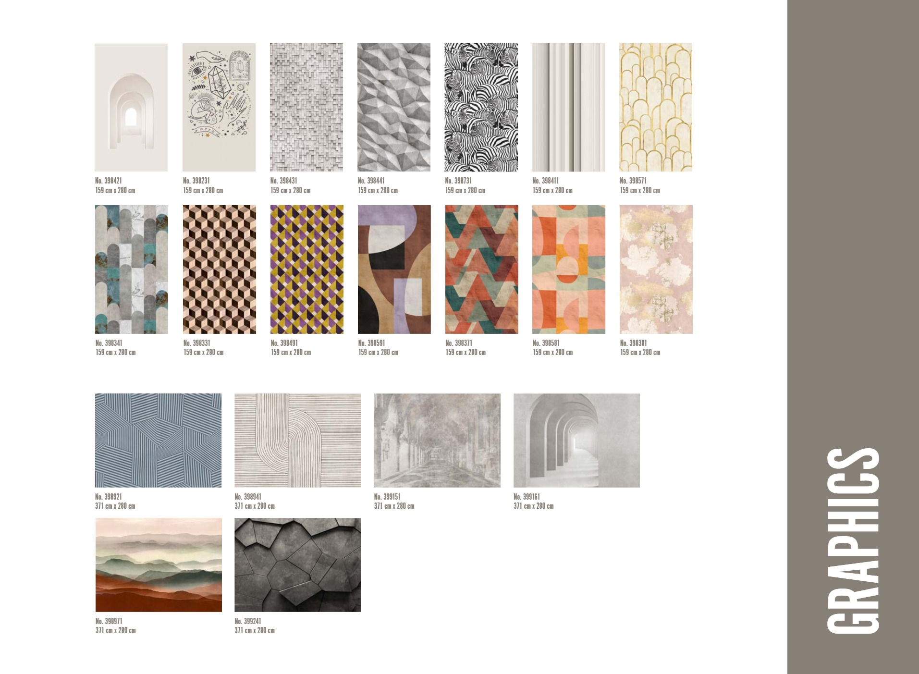Choose the purple and yellow cube pattern wallpaper
This screenshot has height=674, width=919.
pyautogui.click(x=307, y=270)
